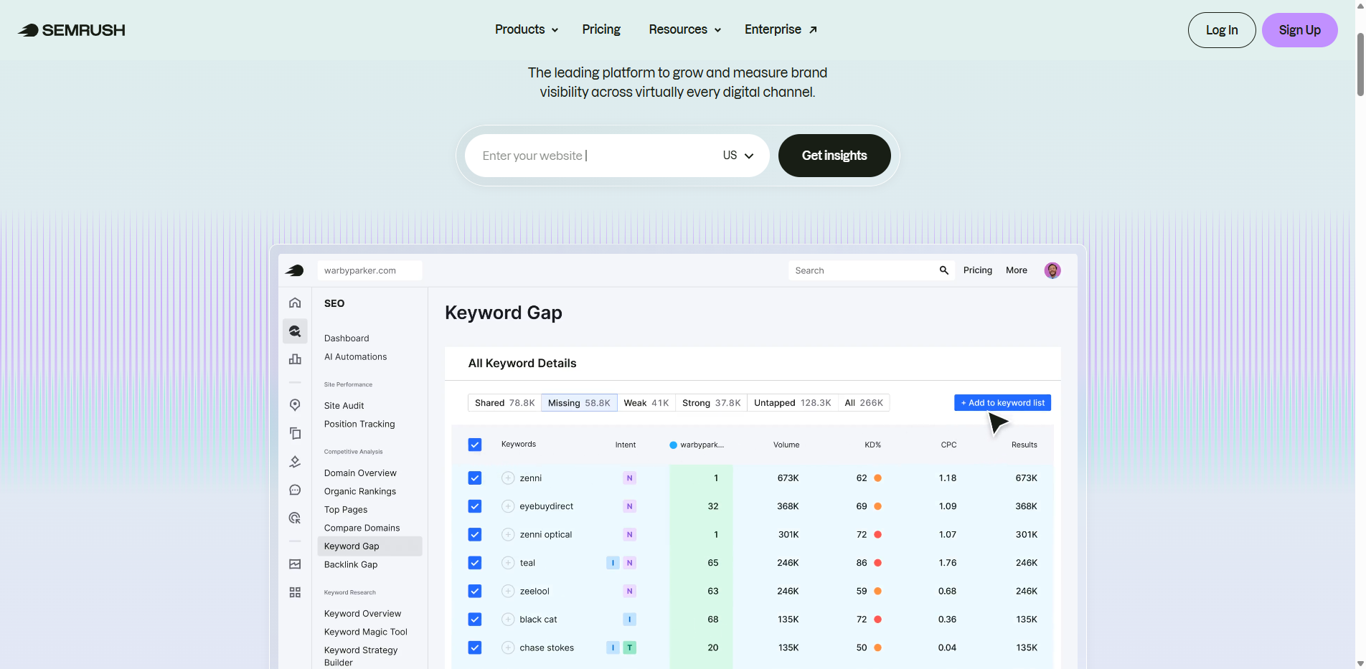Open the Resources dropdown
The image size is (1366, 669).
pyautogui.click(x=683, y=29)
